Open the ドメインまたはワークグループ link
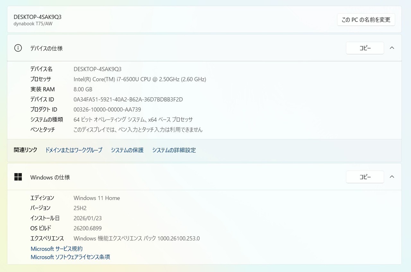Viewport: 411px width, 272px height. pos(74,150)
